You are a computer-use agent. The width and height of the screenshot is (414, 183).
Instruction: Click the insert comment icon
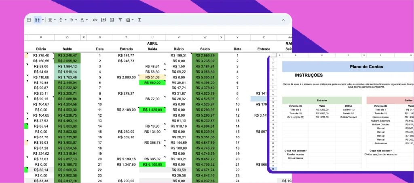(103, 19)
